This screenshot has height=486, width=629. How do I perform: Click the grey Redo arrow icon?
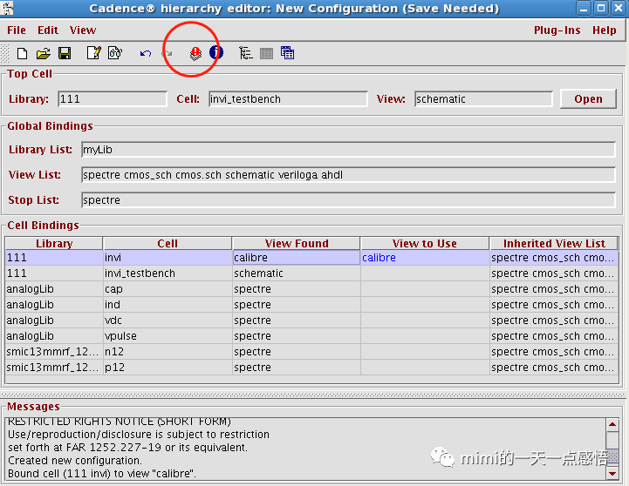click(x=168, y=53)
